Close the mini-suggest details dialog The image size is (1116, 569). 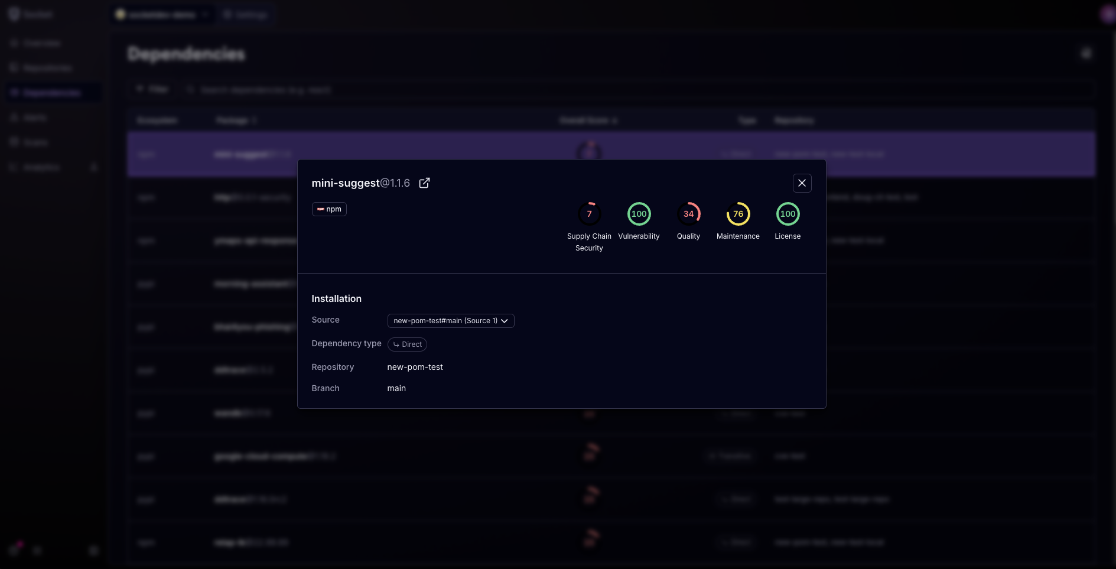[802, 183]
